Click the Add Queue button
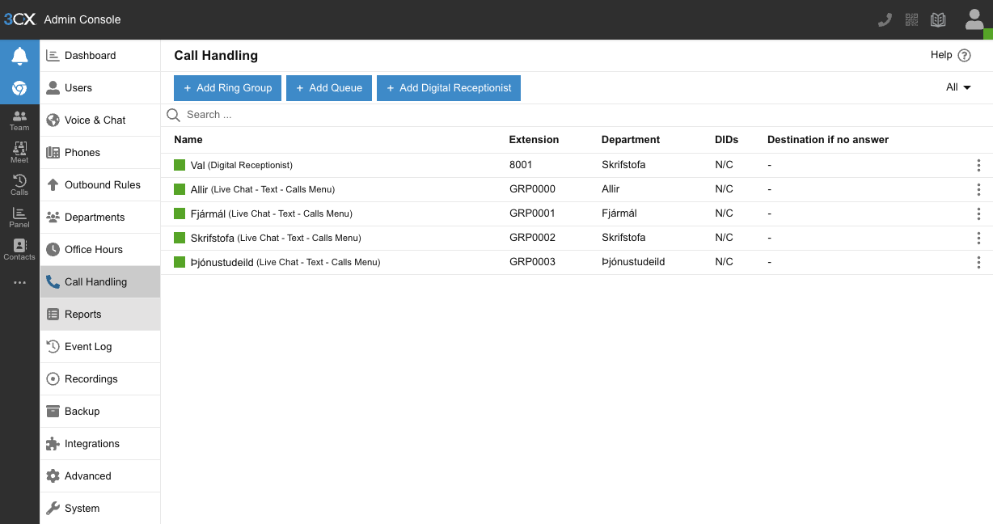Viewport: 993px width, 524px height. (329, 88)
